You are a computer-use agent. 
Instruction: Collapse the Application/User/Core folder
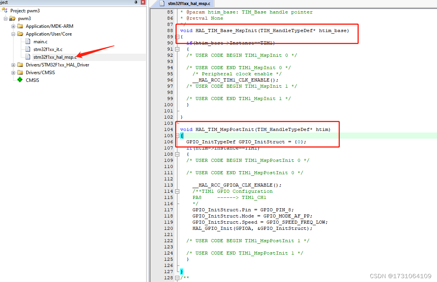pyautogui.click(x=13, y=34)
